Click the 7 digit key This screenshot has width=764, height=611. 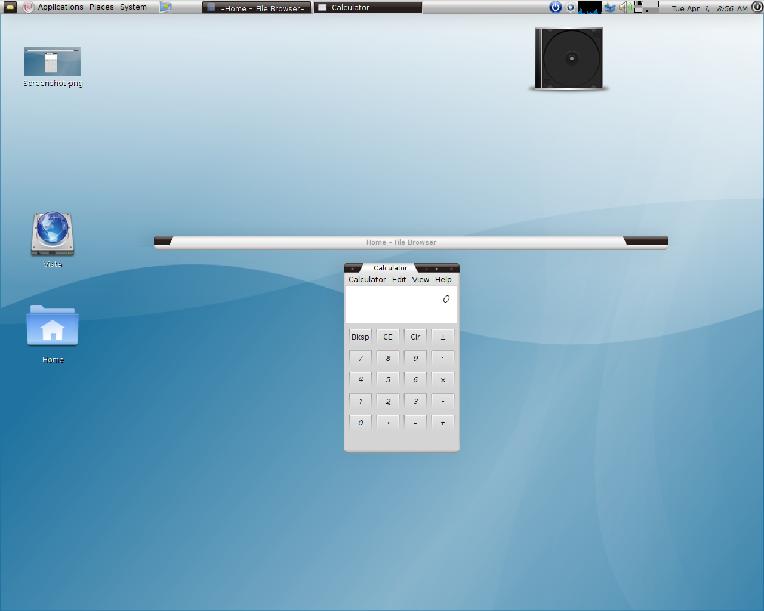361,359
